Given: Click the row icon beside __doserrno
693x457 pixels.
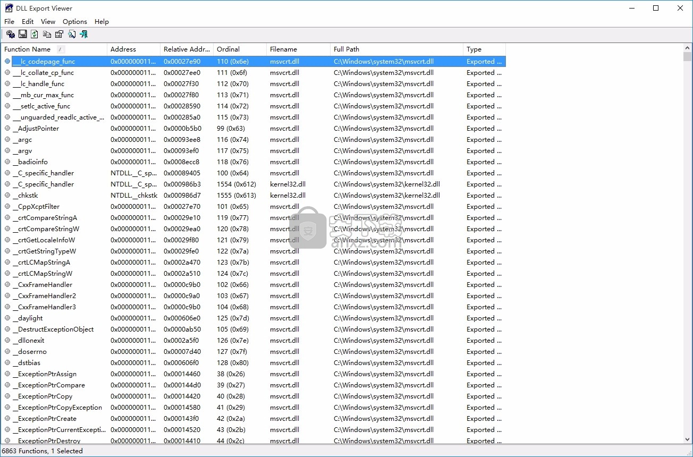Looking at the screenshot, I should tap(7, 352).
